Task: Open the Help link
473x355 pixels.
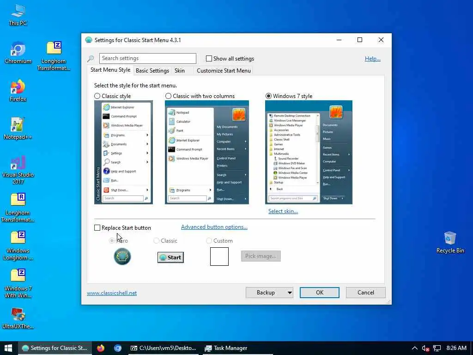Action: pos(373,59)
